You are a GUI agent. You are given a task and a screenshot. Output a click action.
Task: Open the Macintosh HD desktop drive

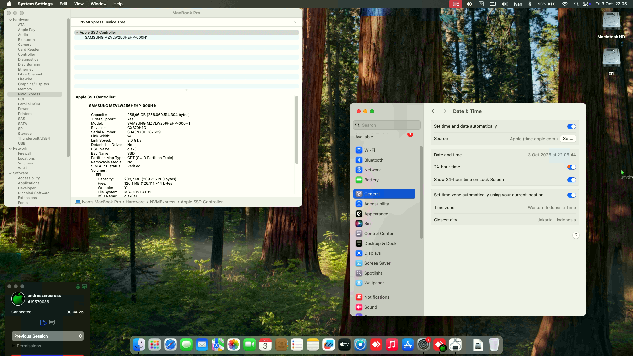[x=611, y=25]
